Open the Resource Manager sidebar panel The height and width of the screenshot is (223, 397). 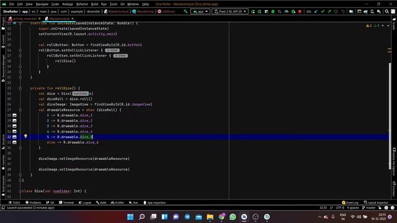(3, 68)
